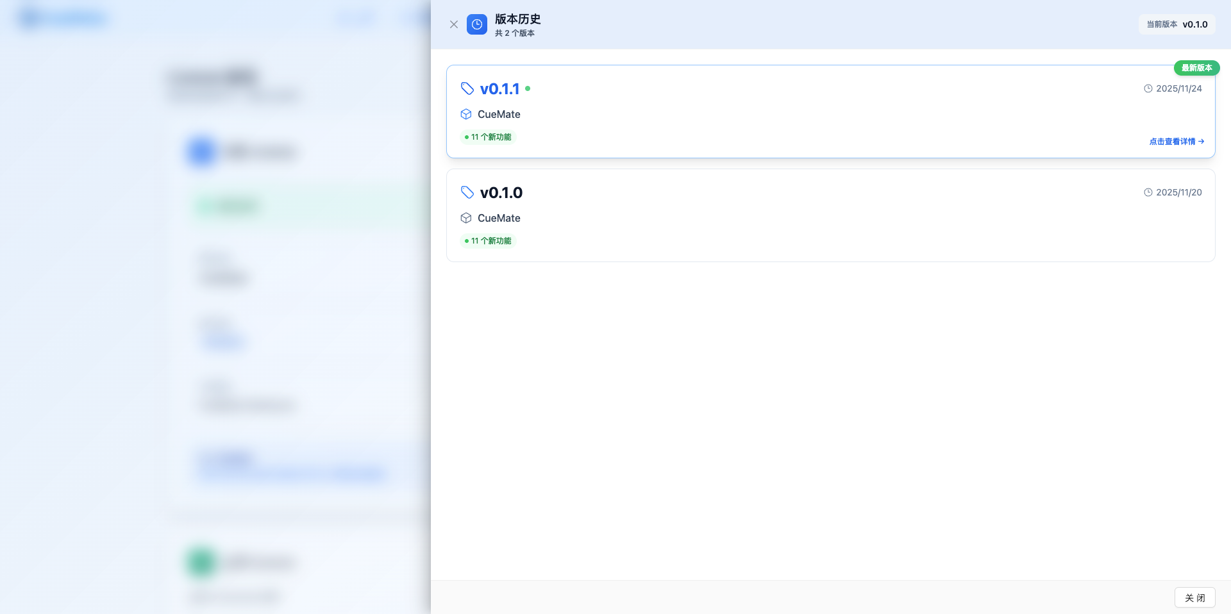
Task: Select the tag icon beside v0.1.0
Action: click(467, 192)
